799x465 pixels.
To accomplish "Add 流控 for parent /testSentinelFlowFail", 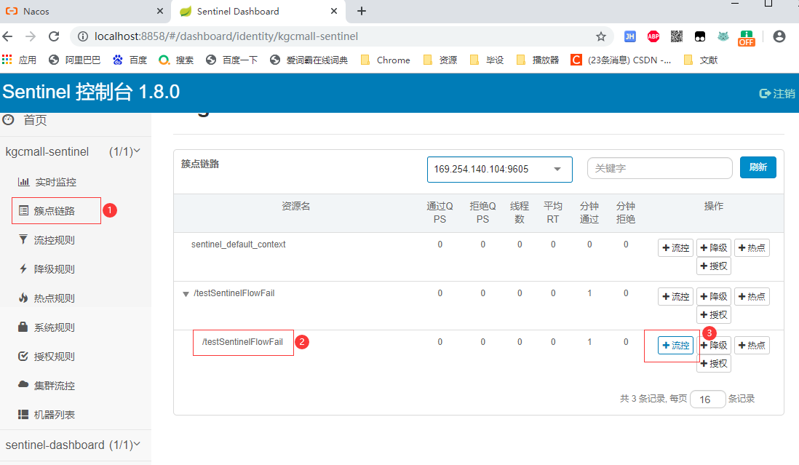I will tap(675, 296).
